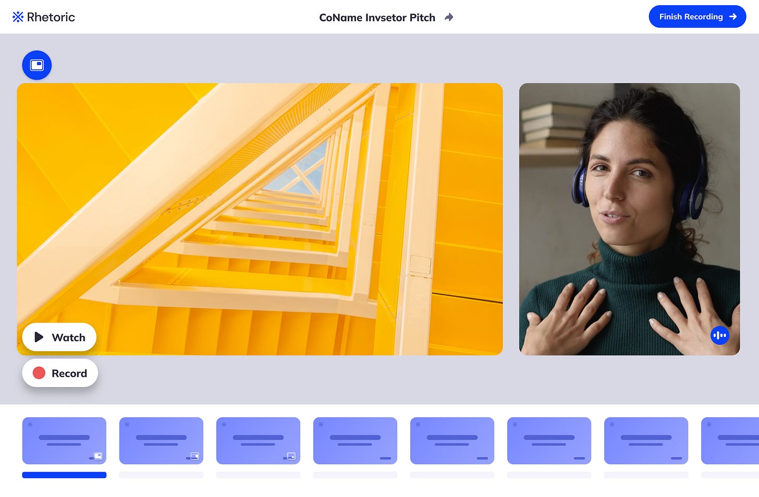Screen dimensions: 759x497
Task: Click the layout badge icon on the first slide thumbnail
Action: click(x=97, y=456)
